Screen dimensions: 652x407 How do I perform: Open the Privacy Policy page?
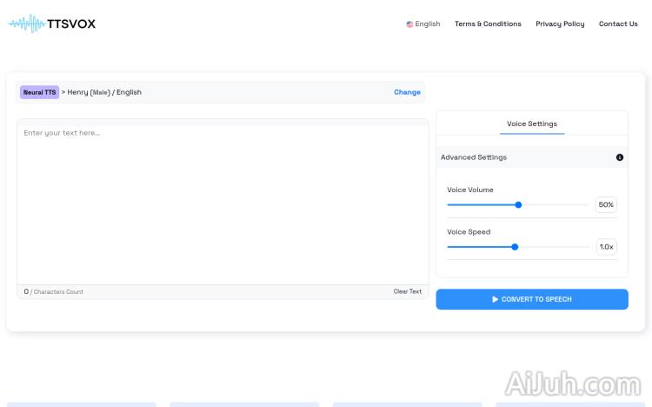click(x=560, y=24)
